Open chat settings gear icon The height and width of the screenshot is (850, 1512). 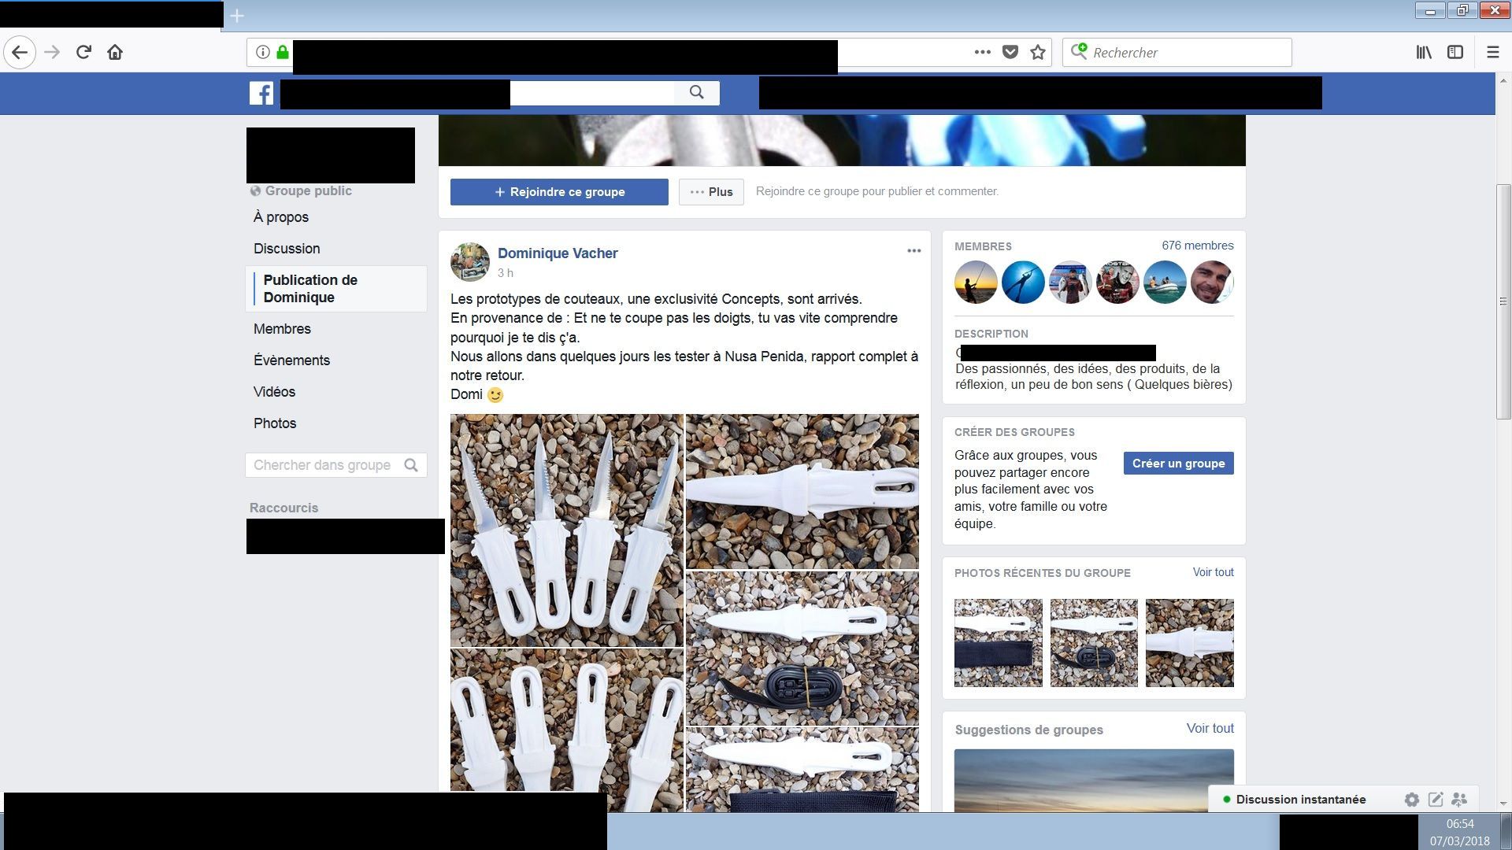pyautogui.click(x=1411, y=800)
